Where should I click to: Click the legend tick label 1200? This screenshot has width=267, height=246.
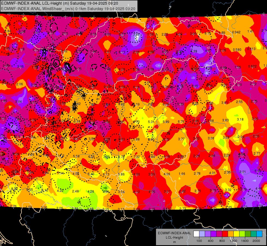pos(233,241)
